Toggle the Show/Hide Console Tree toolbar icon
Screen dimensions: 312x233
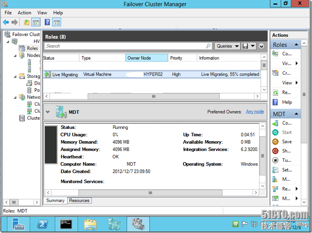pos(36,22)
